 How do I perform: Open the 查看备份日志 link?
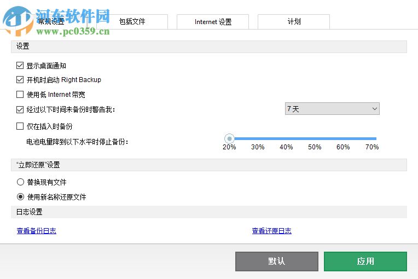(37, 231)
